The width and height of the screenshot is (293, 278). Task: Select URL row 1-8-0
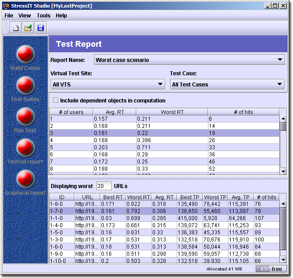pyautogui.click(x=164, y=204)
